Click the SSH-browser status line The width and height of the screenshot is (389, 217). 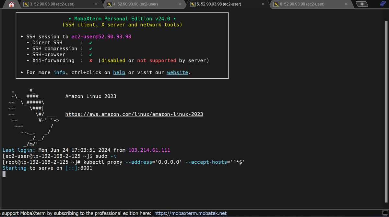point(60,55)
